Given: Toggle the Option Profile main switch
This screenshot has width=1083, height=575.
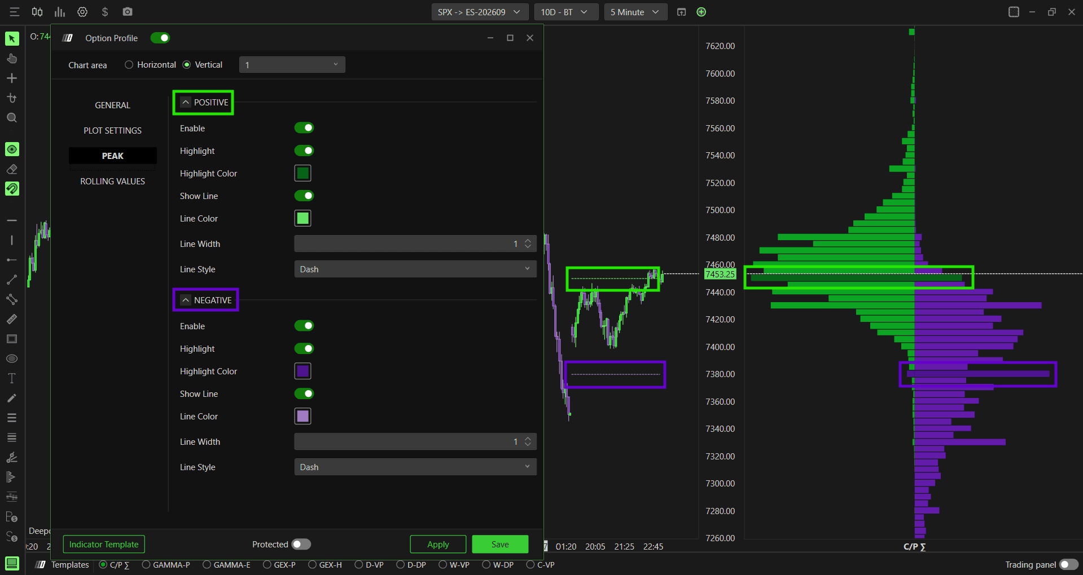Looking at the screenshot, I should tap(160, 38).
